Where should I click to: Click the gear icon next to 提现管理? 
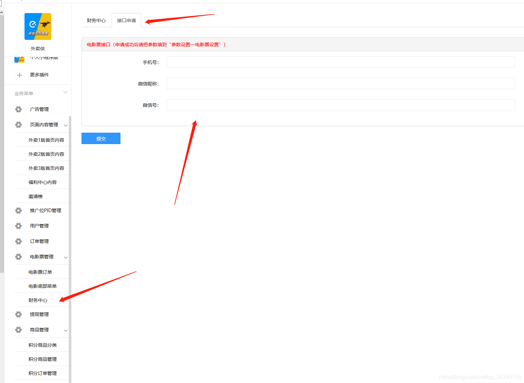tap(18, 314)
